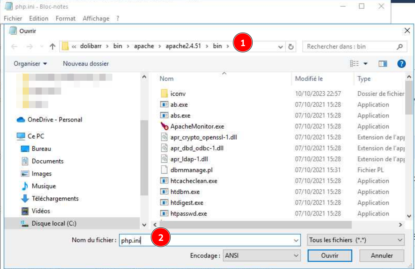Select the file htdbm.exe

pyautogui.click(x=185, y=192)
